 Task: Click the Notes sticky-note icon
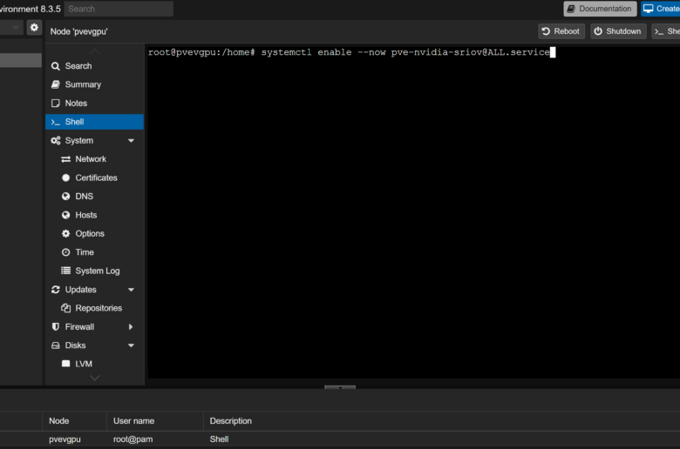click(x=55, y=103)
